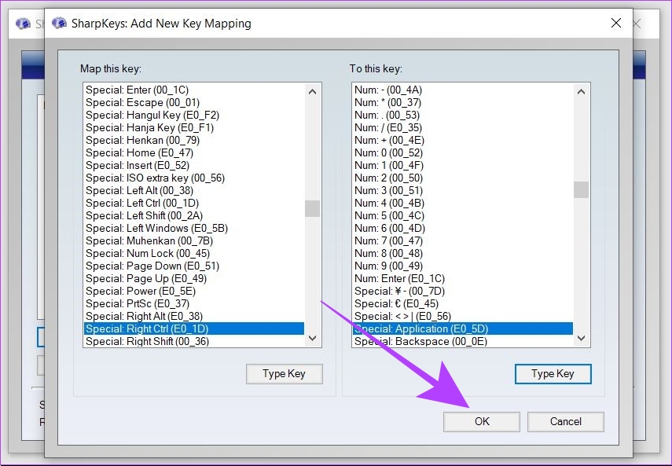
Task: Choose Num: / (E0_35) as target
Action: click(462, 127)
